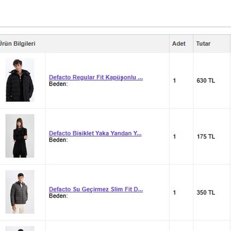Click the quantity for the Su Geçirmez item

[x=174, y=192]
